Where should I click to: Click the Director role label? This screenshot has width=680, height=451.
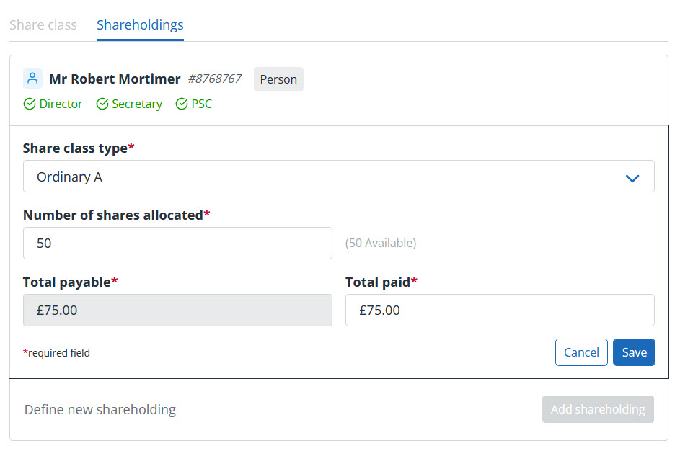coord(61,104)
